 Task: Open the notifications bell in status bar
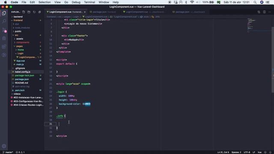270,152
